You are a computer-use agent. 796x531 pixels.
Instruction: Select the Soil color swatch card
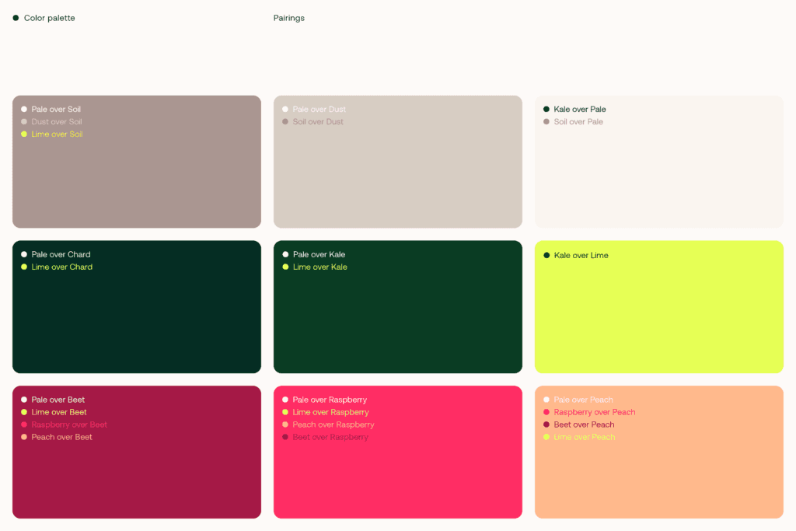137,162
